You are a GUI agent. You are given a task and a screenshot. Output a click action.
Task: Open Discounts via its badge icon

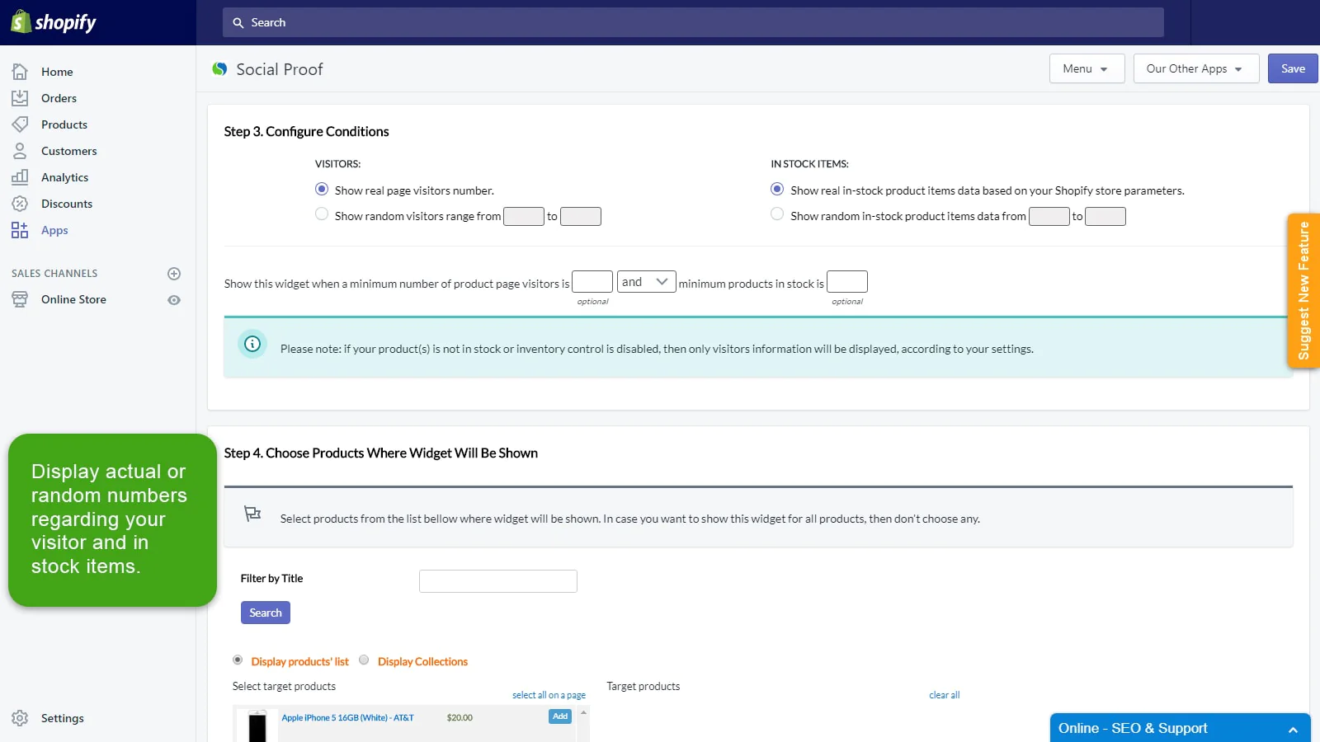(20, 204)
